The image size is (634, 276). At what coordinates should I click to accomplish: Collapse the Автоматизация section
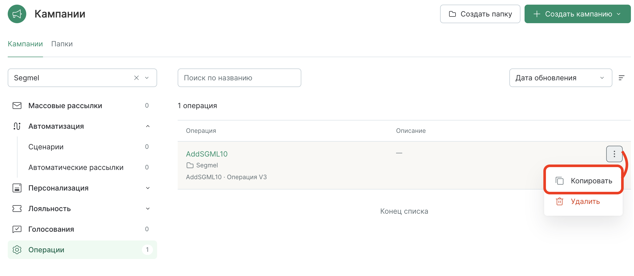point(148,126)
